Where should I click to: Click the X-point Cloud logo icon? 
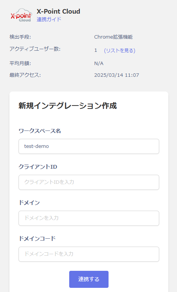pos(21,15)
